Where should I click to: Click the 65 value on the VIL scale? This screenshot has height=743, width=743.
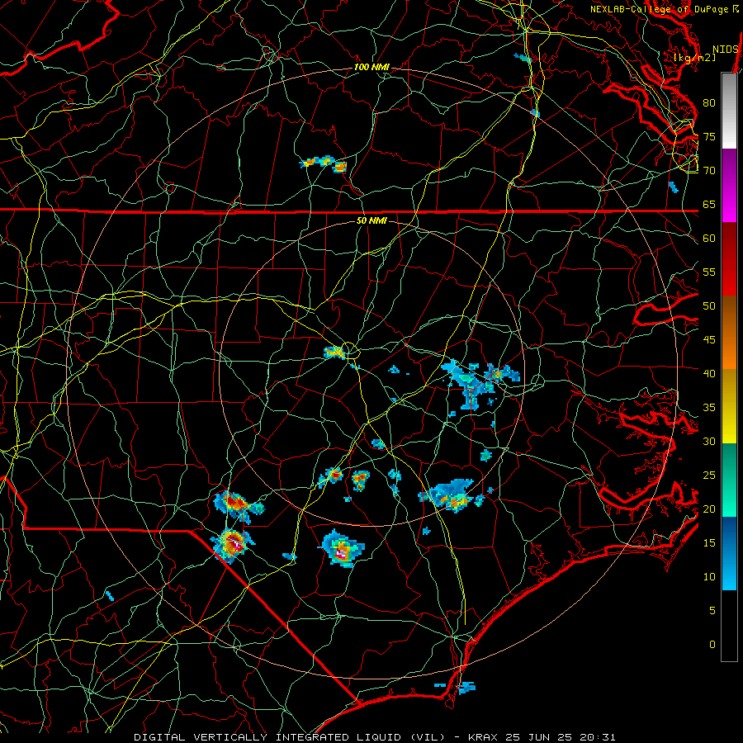pyautogui.click(x=709, y=205)
